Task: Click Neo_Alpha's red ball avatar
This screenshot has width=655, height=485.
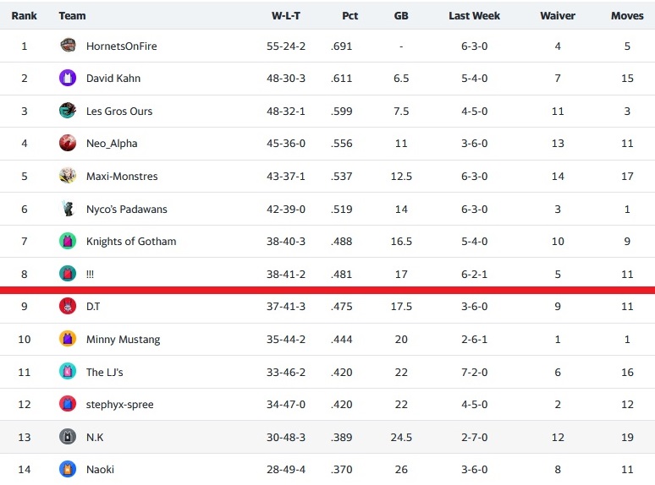Action: tap(68, 143)
